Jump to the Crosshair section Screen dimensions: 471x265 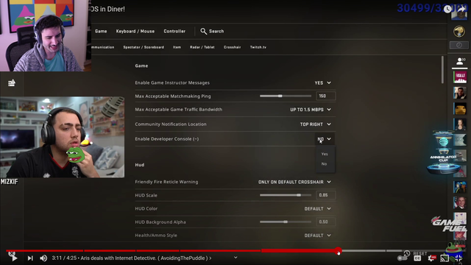click(x=233, y=47)
